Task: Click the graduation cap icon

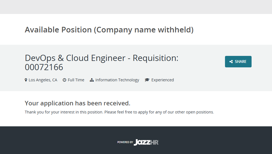Action: 147,80
